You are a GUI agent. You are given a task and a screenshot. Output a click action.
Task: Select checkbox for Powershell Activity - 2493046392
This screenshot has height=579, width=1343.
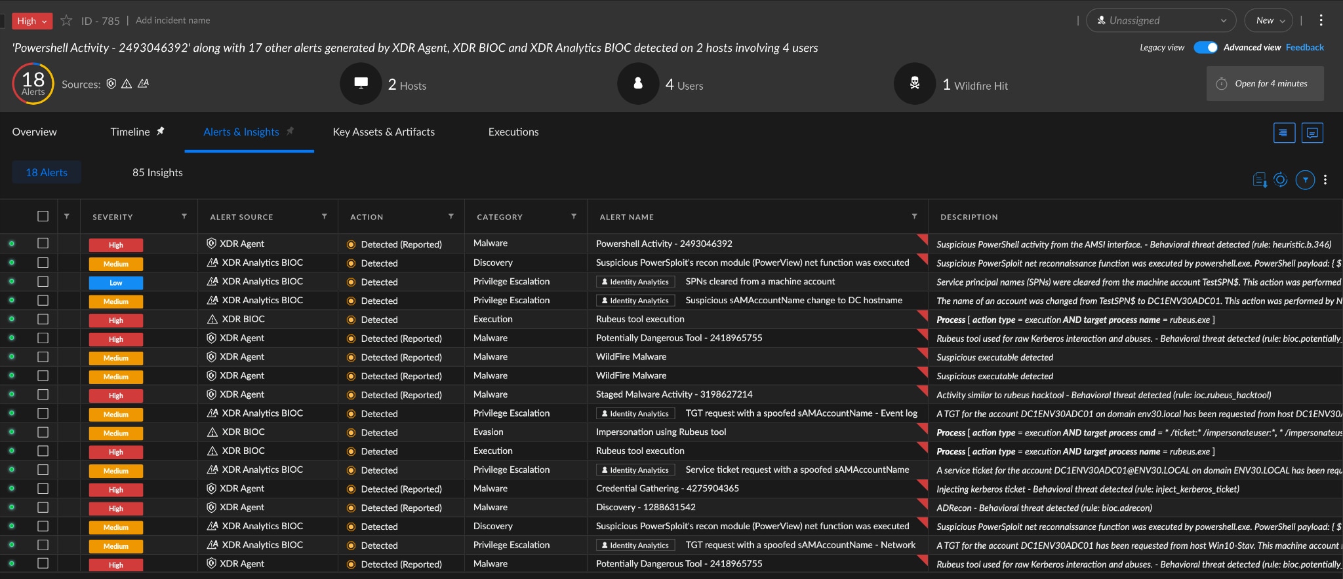pyautogui.click(x=43, y=243)
